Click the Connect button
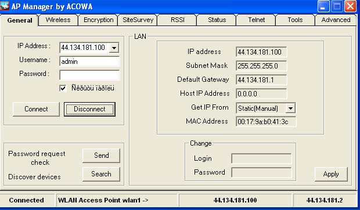Screen dimensions: 360x210 (x=36, y=109)
